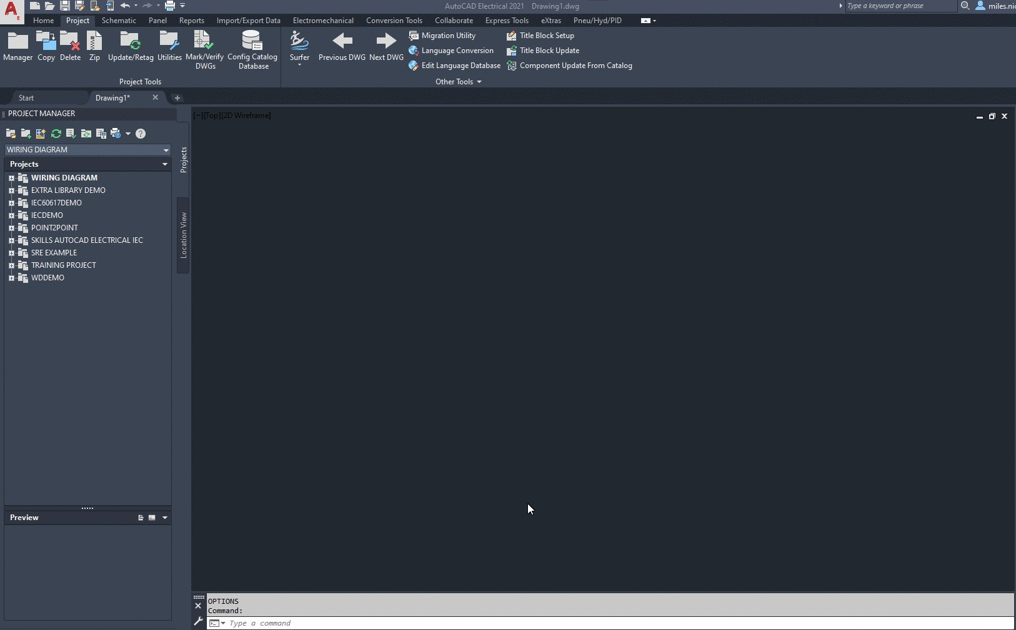Screen dimensions: 1016x630
Task: Click Component Update From Catalog
Action: pos(570,66)
